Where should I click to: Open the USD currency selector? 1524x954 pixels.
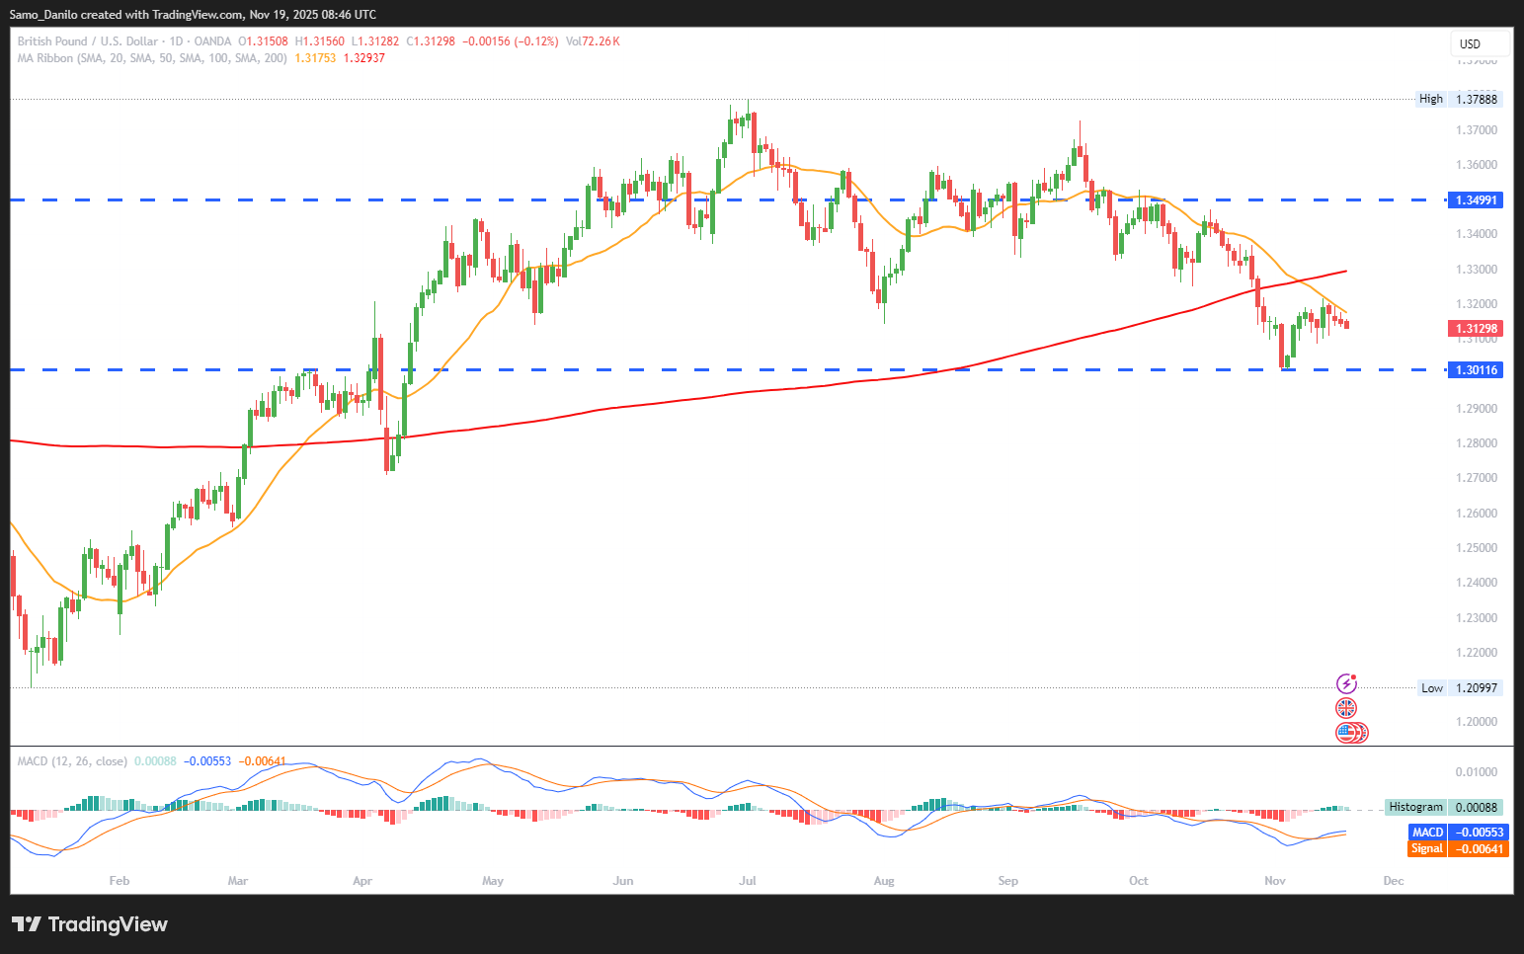point(1478,43)
